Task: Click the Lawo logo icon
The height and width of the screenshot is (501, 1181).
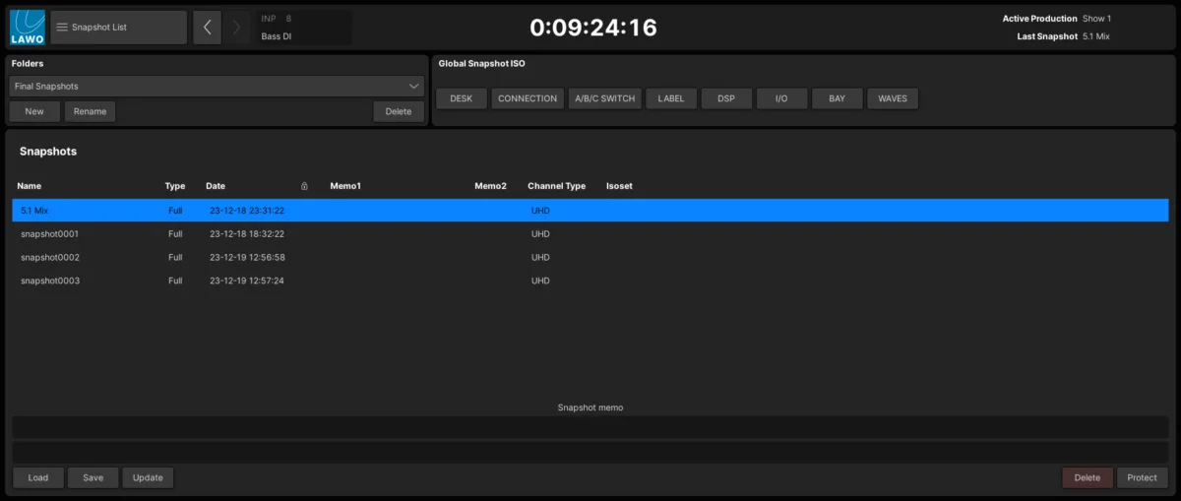Action: (x=28, y=28)
